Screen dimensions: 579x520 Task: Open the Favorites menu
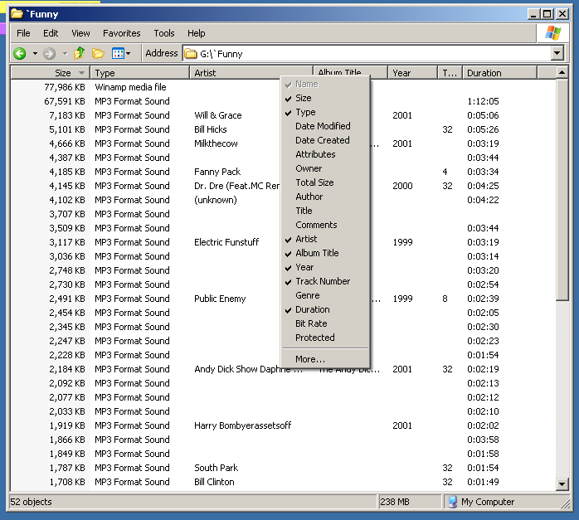point(122,33)
